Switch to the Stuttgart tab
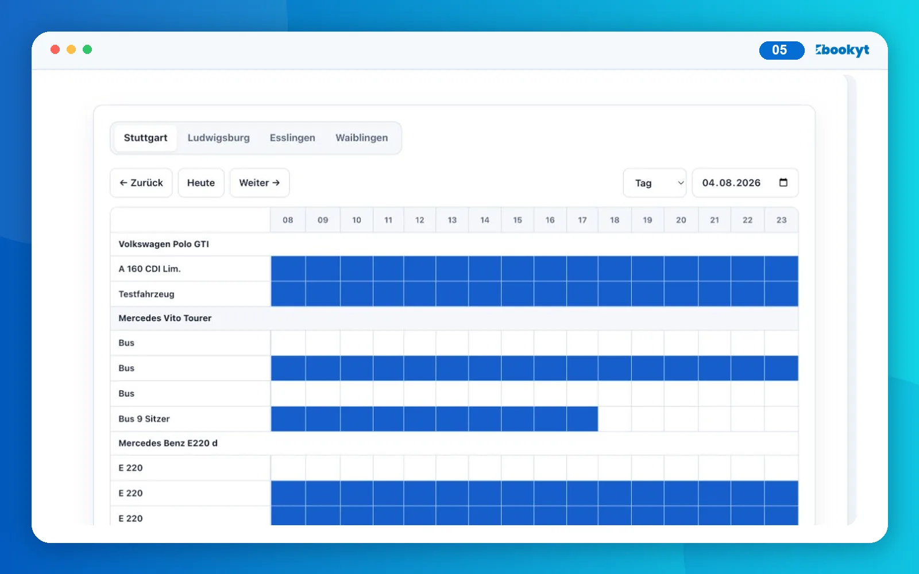 (145, 138)
